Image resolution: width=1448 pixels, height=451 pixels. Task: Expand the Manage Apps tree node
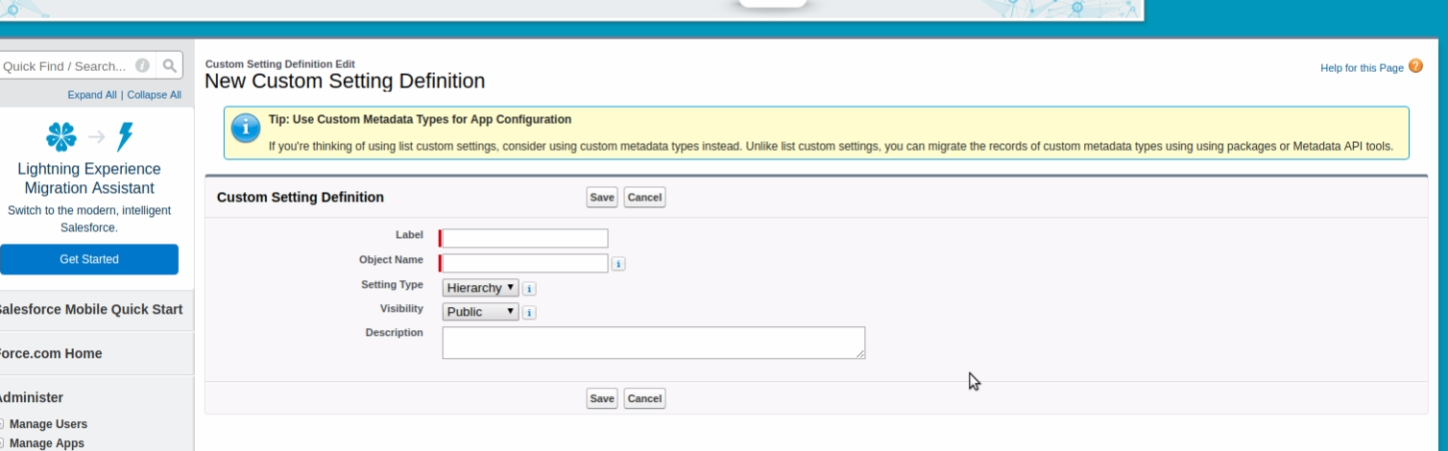(2, 443)
